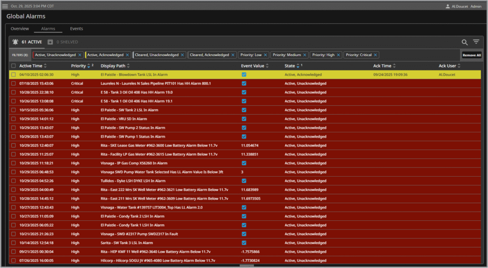The height and width of the screenshot is (268, 488).
Task: Remove the 'Priority: Critical' filter chip
Action: coord(376,55)
